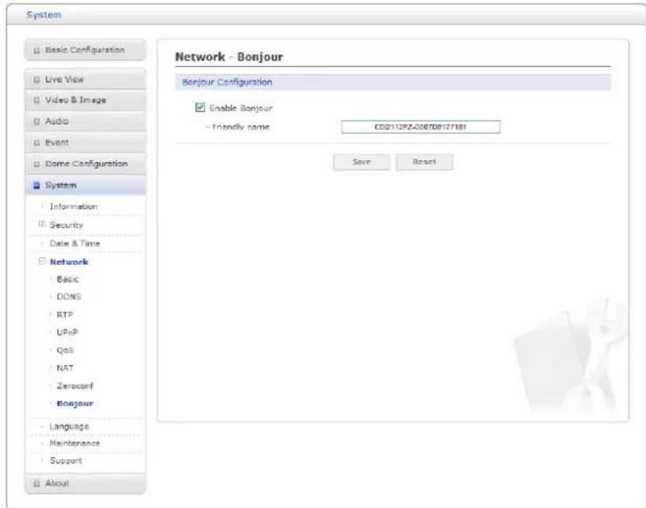Image resolution: width=646 pixels, height=508 pixels.
Task: Expand the Live View section
Action: tap(85, 79)
